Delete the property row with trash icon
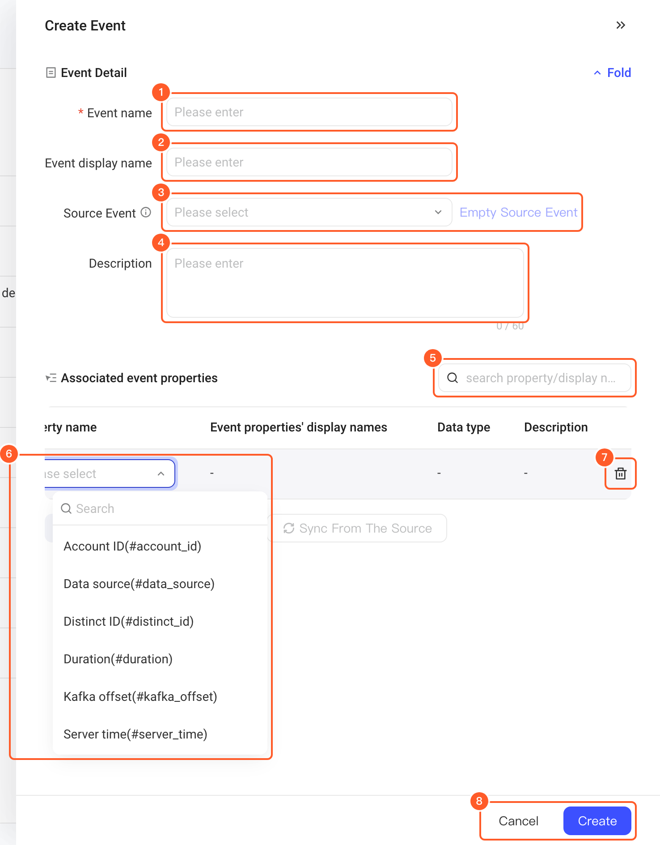 (x=621, y=474)
